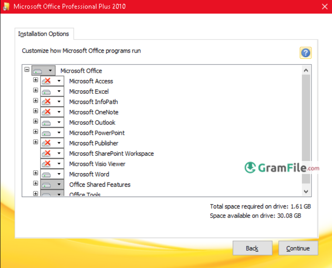
Task: Expand the Microsoft Access node
Action: click(36, 80)
